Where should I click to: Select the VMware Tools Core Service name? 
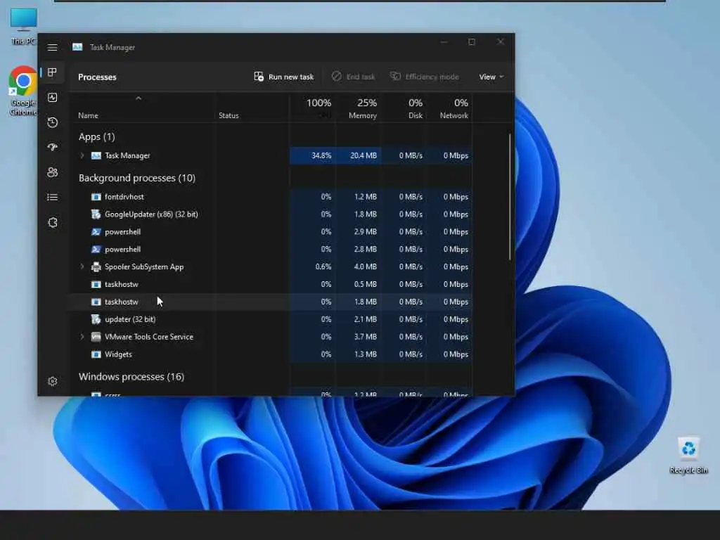tap(149, 337)
